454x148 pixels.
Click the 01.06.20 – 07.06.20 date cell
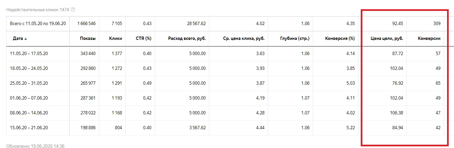tap(29, 98)
